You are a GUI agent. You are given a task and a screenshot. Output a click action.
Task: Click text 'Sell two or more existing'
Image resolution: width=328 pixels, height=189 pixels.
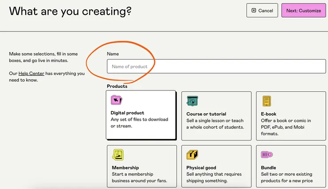click(x=286, y=174)
